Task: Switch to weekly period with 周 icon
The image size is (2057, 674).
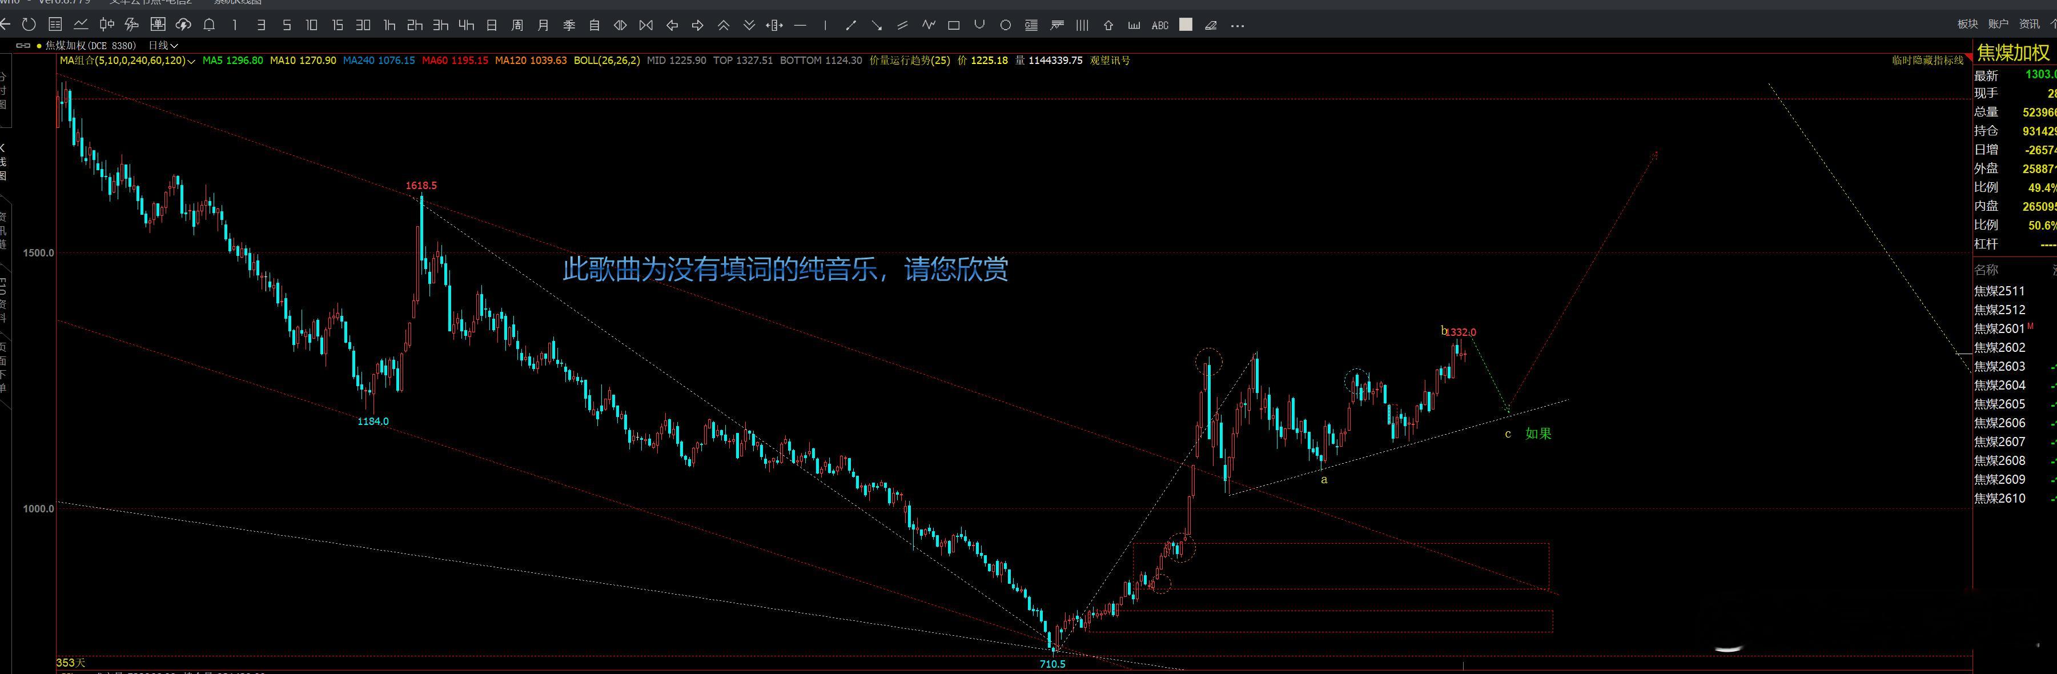Action: 517,26
